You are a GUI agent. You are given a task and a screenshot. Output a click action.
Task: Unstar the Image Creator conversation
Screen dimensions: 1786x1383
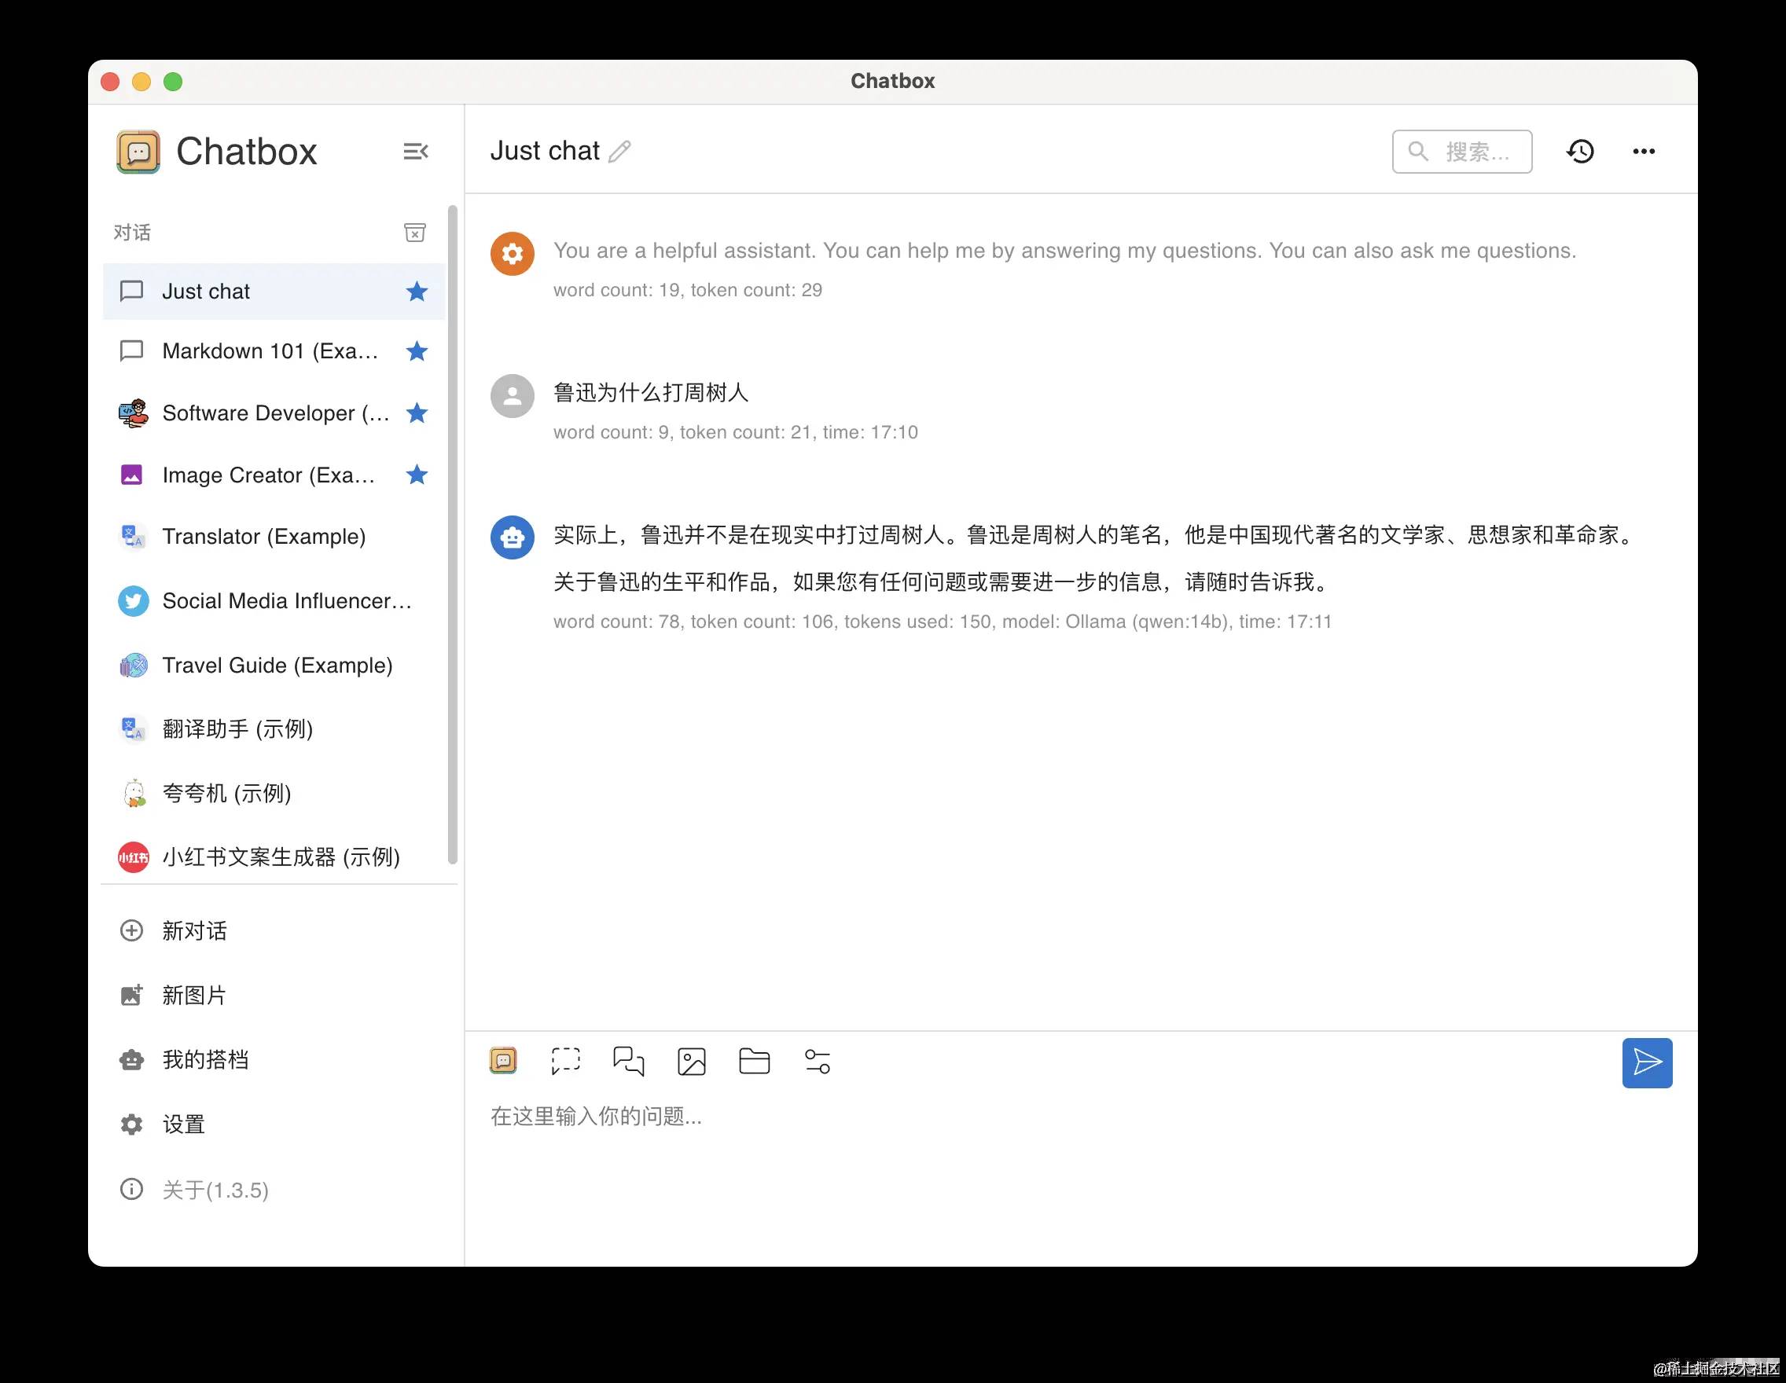(417, 474)
